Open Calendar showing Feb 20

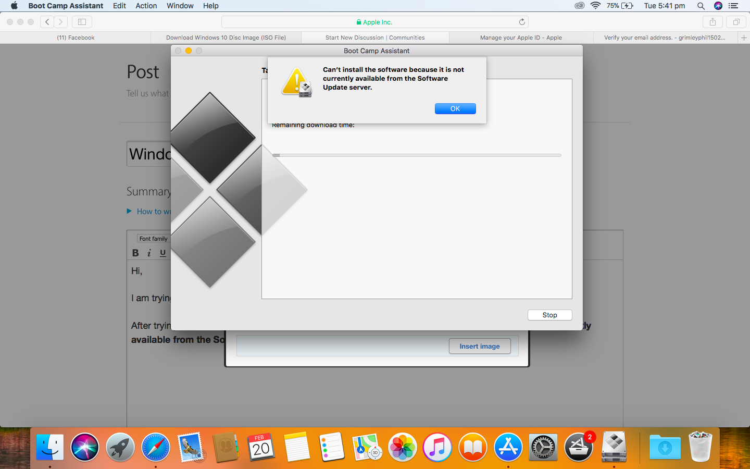click(x=261, y=448)
